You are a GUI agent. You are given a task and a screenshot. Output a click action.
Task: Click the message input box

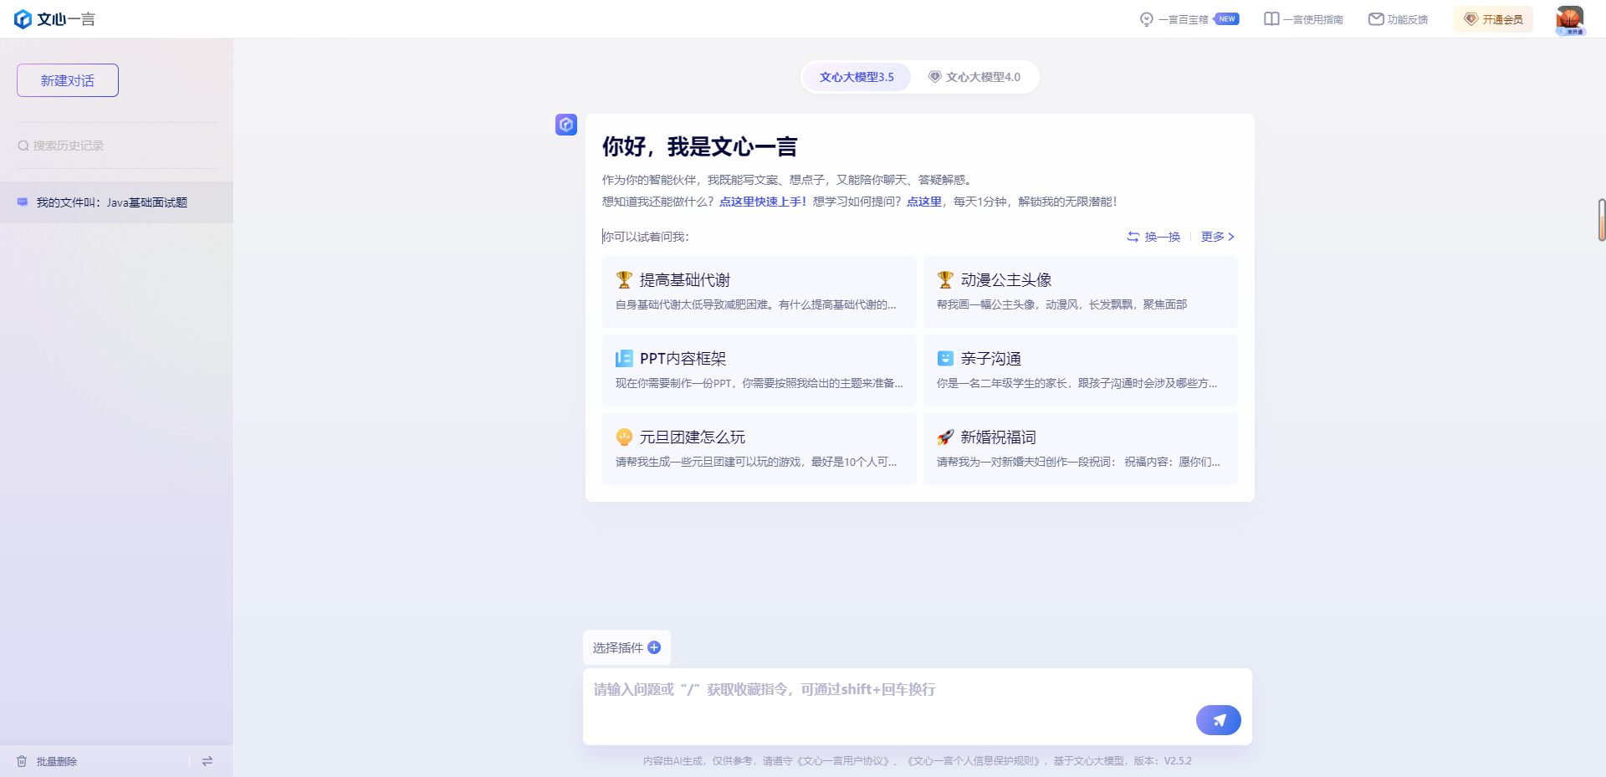click(918, 706)
